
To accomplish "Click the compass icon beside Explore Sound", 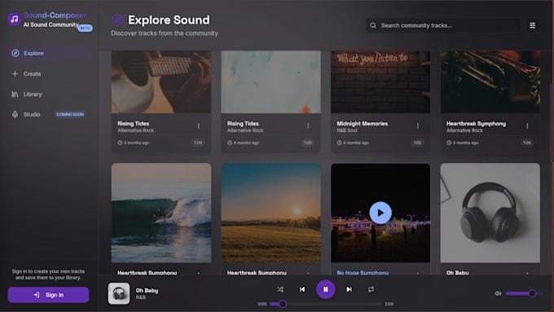I will pyautogui.click(x=117, y=20).
